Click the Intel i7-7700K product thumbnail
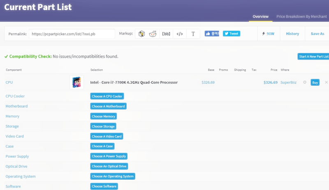This screenshot has width=329, height=190. [76, 82]
